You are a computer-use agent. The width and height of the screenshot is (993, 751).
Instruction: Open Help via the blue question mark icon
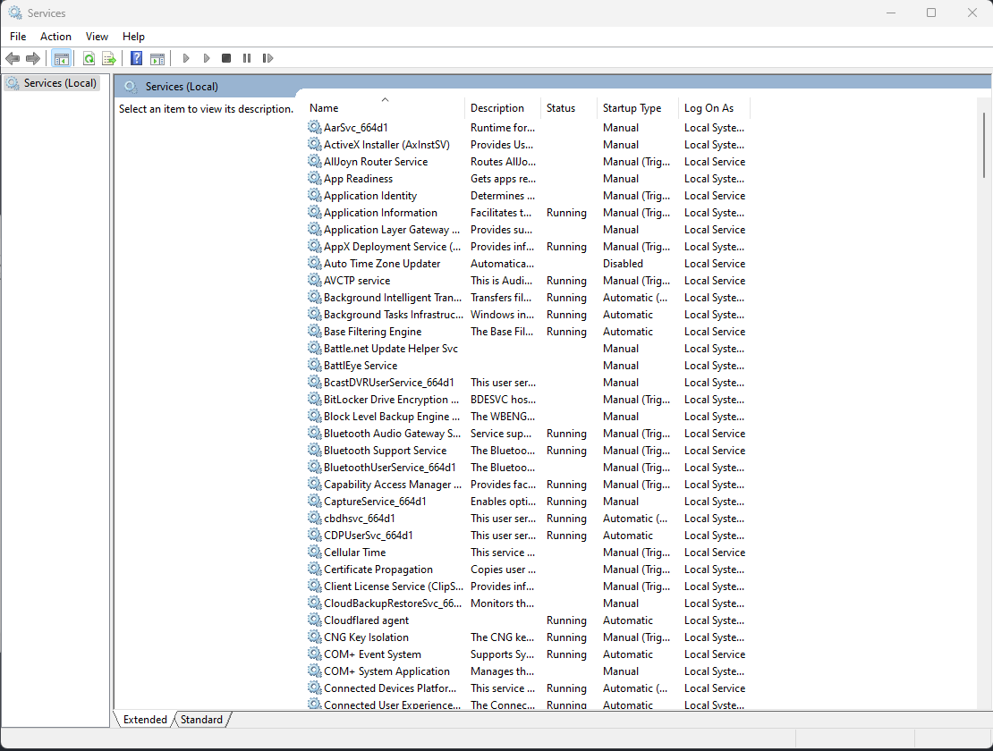click(136, 58)
